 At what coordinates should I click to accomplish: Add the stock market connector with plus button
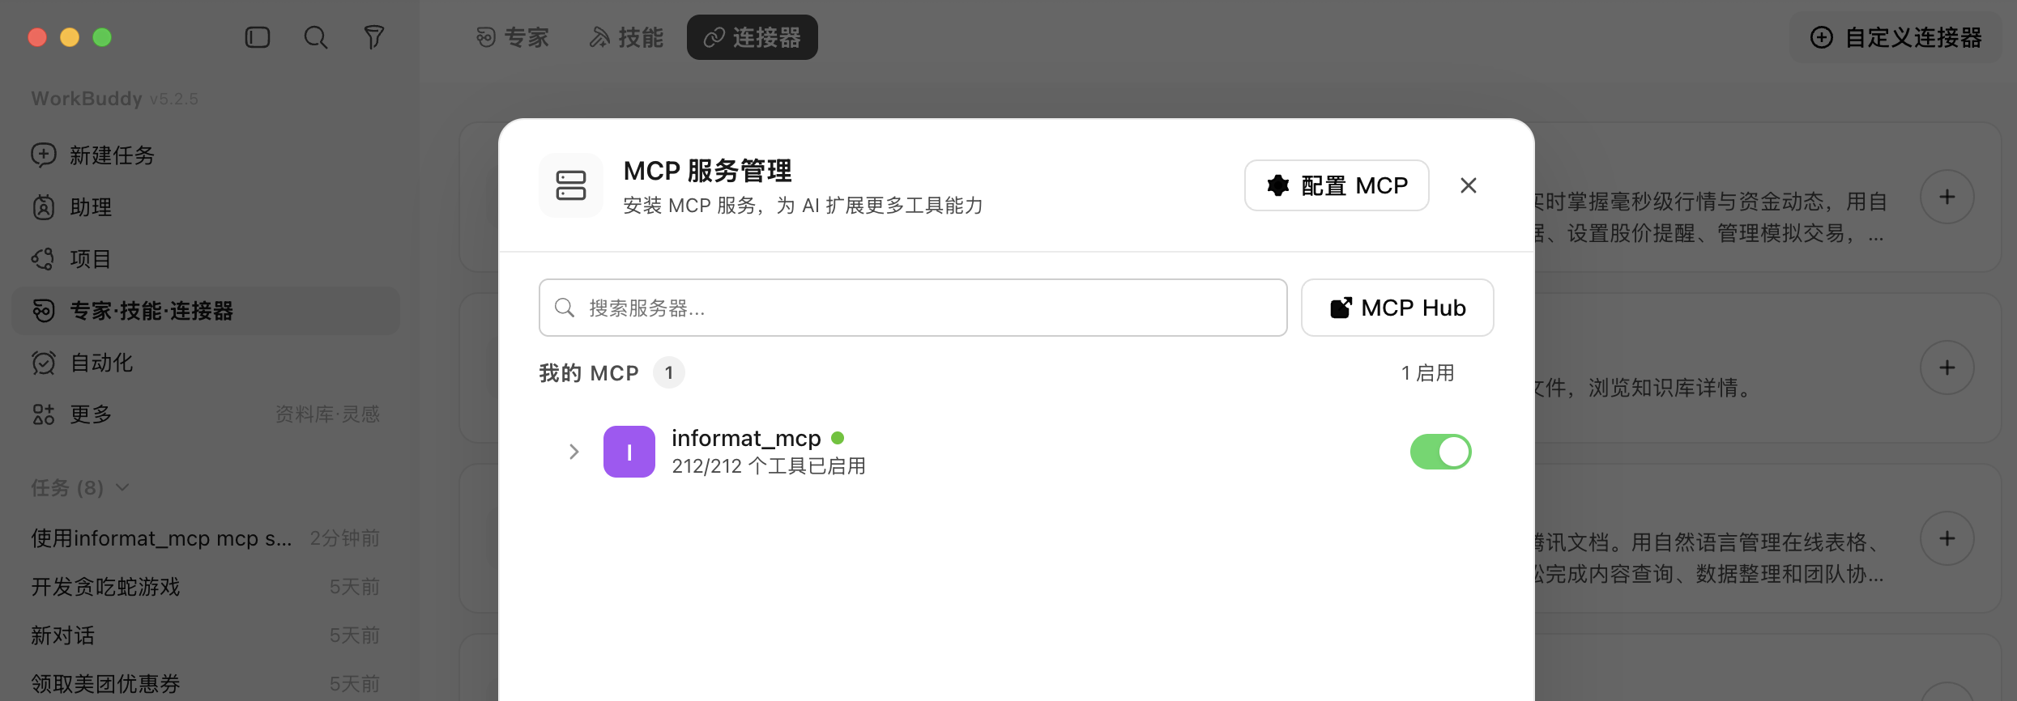click(1947, 197)
